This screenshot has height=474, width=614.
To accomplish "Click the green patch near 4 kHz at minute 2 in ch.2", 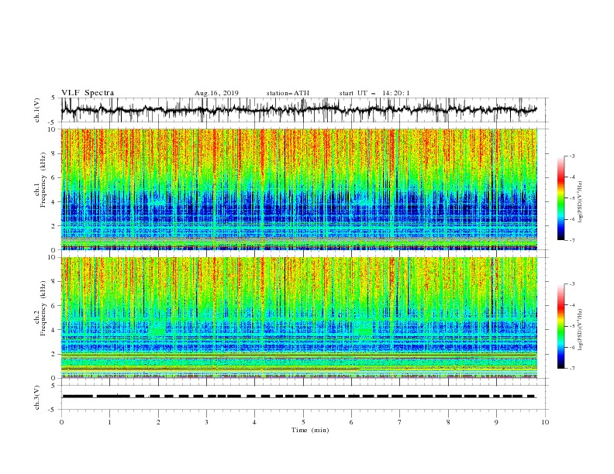I will [158, 328].
